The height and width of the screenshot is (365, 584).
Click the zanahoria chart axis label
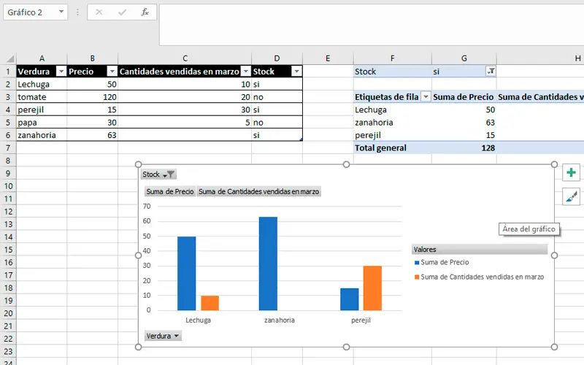280,320
